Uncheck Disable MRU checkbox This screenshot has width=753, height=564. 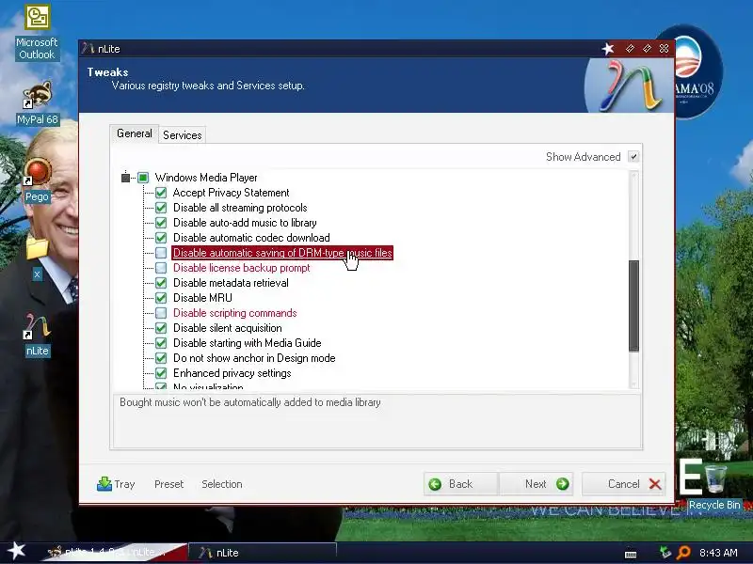click(161, 298)
